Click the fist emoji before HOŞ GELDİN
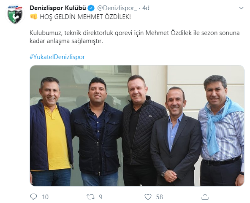This screenshot has width=250, height=203. 33,16
